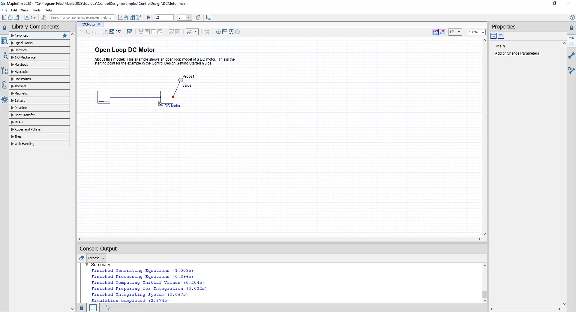Image resolution: width=576 pixels, height=312 pixels.
Task: Toggle the console output lock at the bottom
Action: (82, 308)
